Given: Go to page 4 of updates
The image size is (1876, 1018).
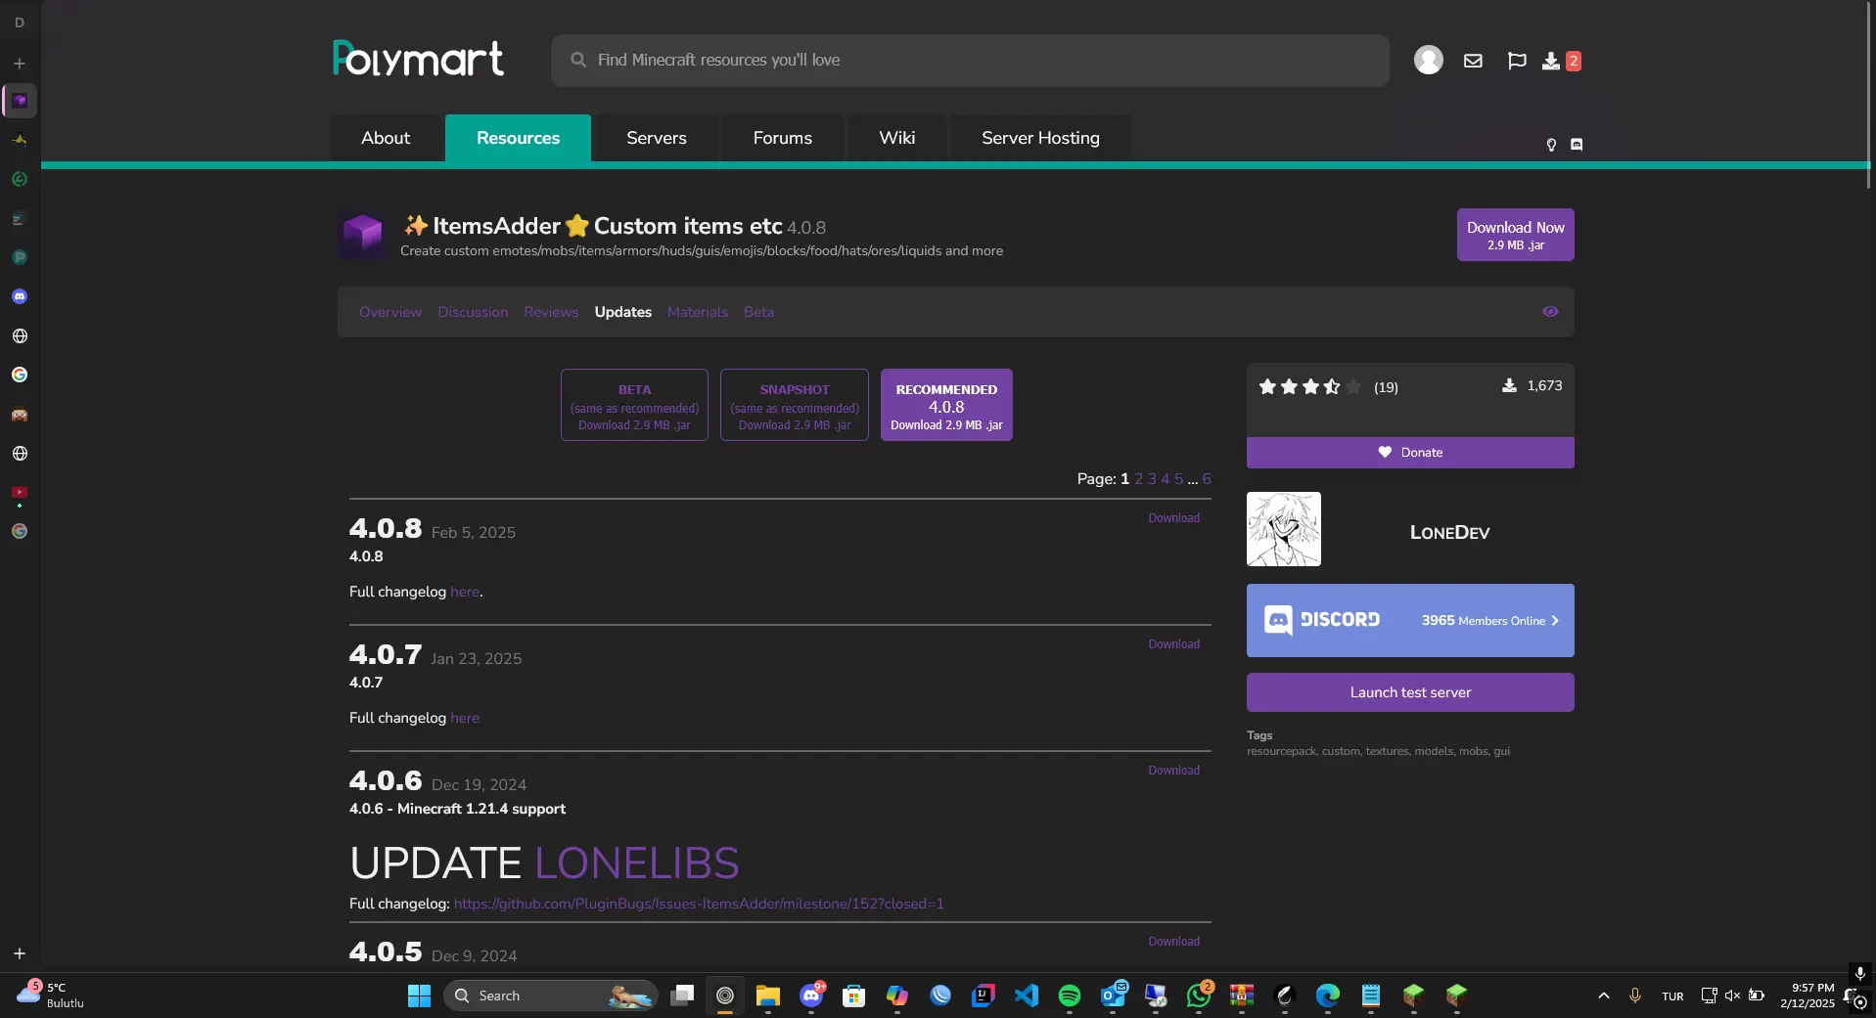Looking at the screenshot, I should (x=1166, y=479).
